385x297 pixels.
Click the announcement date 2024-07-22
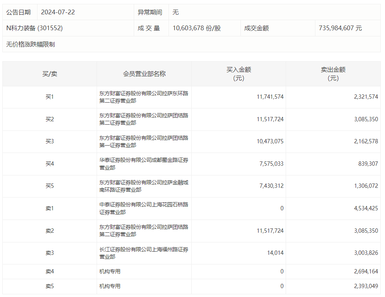[58, 12]
